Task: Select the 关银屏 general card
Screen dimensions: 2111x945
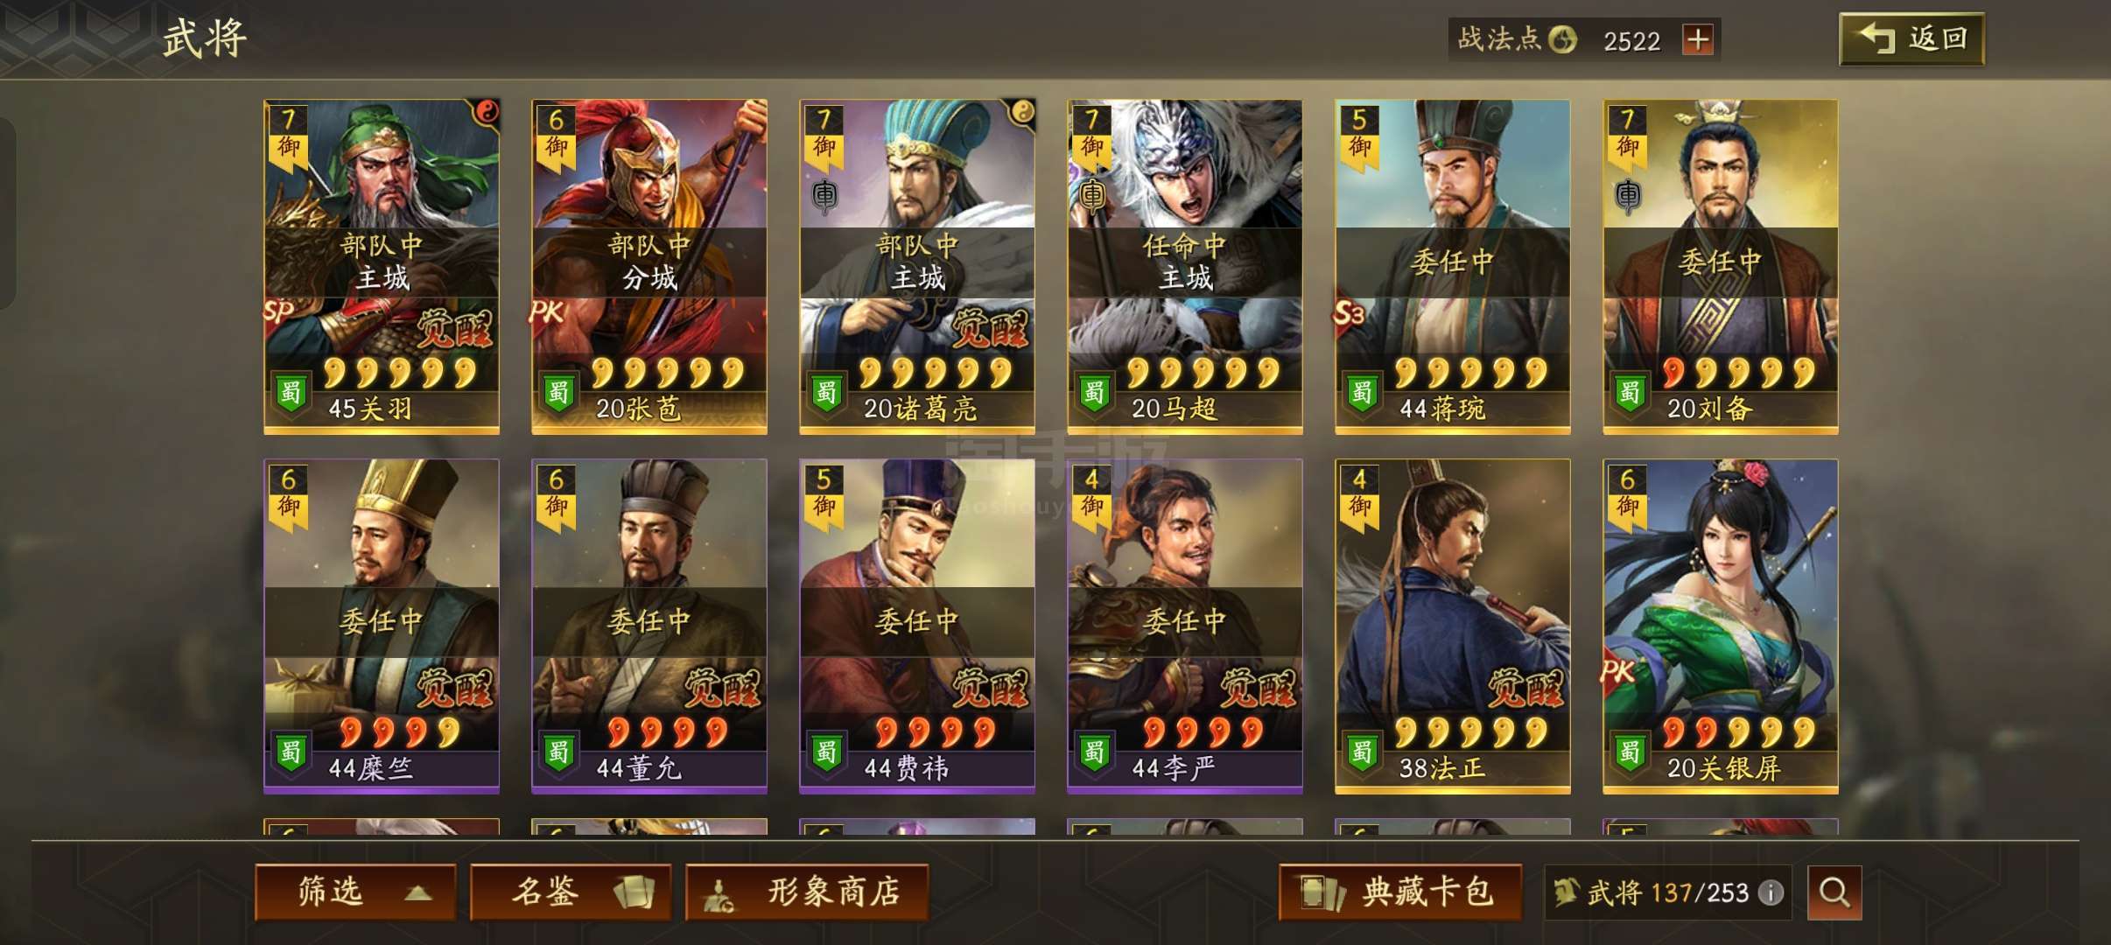Action: click(1720, 626)
